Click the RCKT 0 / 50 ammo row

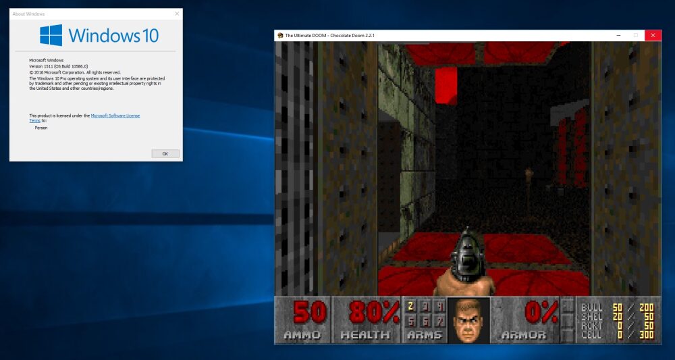tap(618, 326)
